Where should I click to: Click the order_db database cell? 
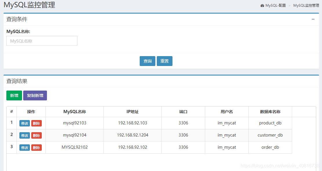click(270, 147)
